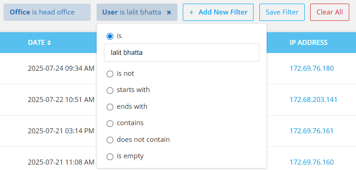Open IP address 172.68.203.141 link
Screen dimensions: 356x170
click(313, 100)
